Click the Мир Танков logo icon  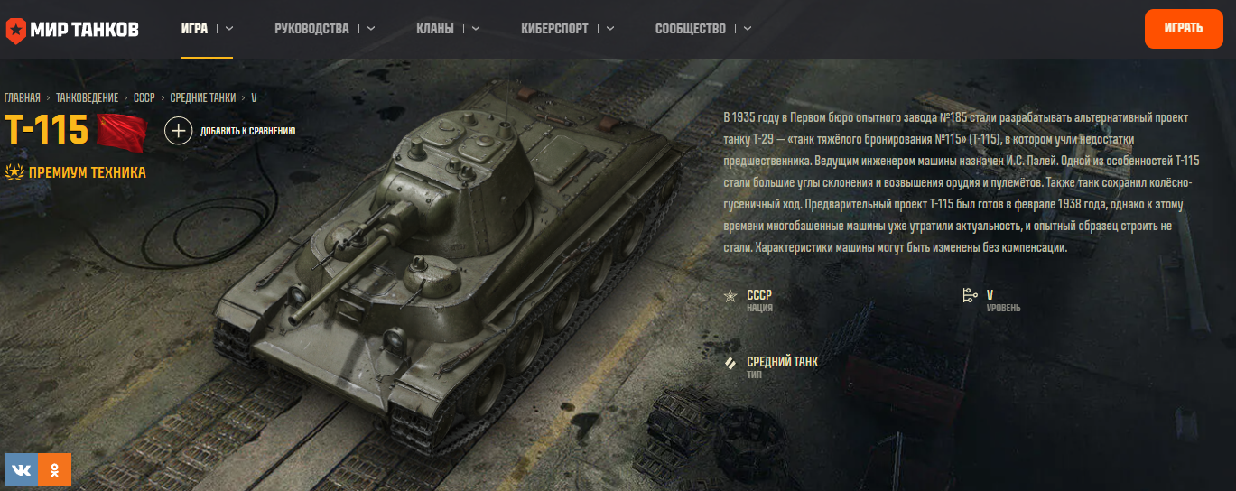coord(16,29)
